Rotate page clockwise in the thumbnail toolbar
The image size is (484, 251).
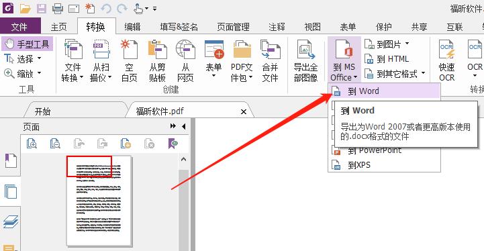click(x=102, y=144)
